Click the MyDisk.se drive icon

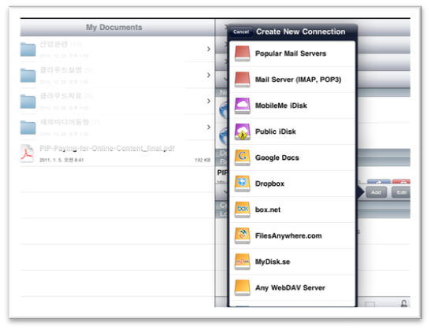(x=242, y=261)
